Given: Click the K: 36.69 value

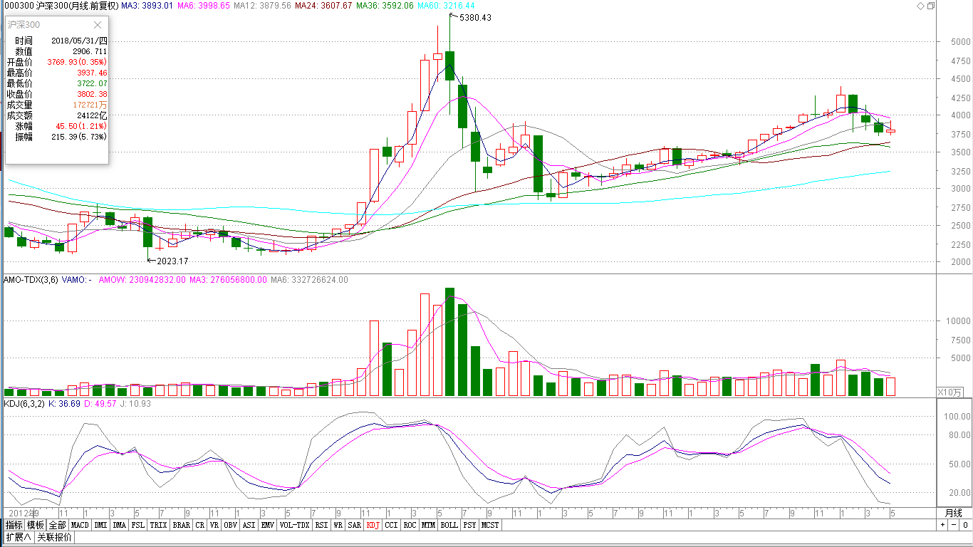Looking at the screenshot, I should pos(64,404).
